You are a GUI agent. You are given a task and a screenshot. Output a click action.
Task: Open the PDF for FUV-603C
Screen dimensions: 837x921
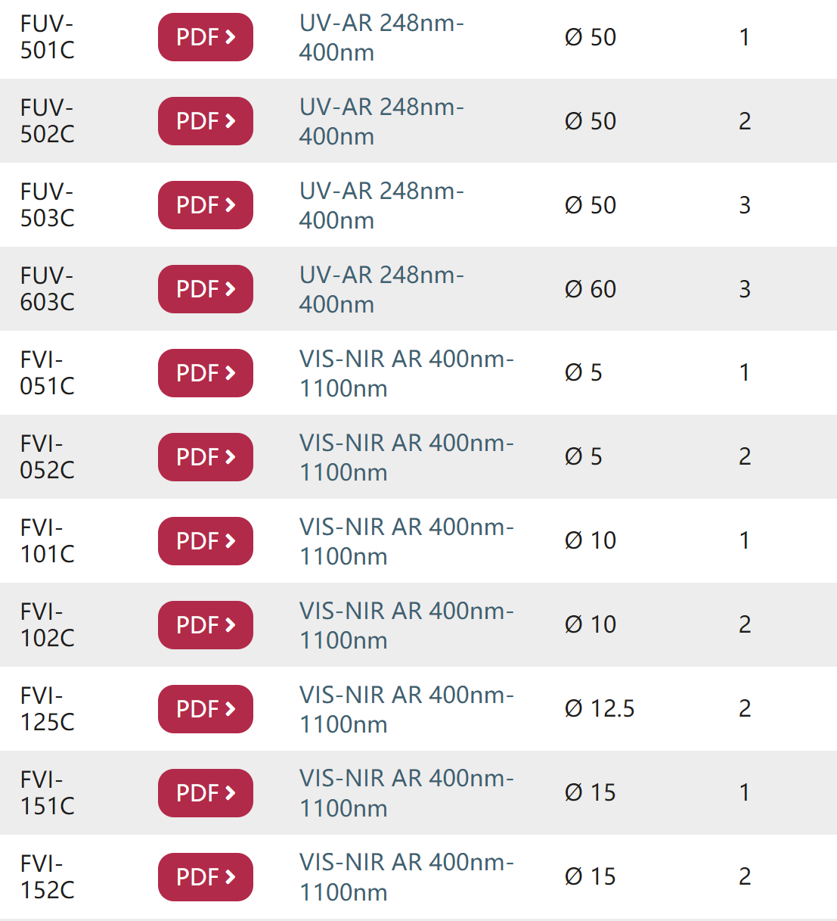coord(206,289)
